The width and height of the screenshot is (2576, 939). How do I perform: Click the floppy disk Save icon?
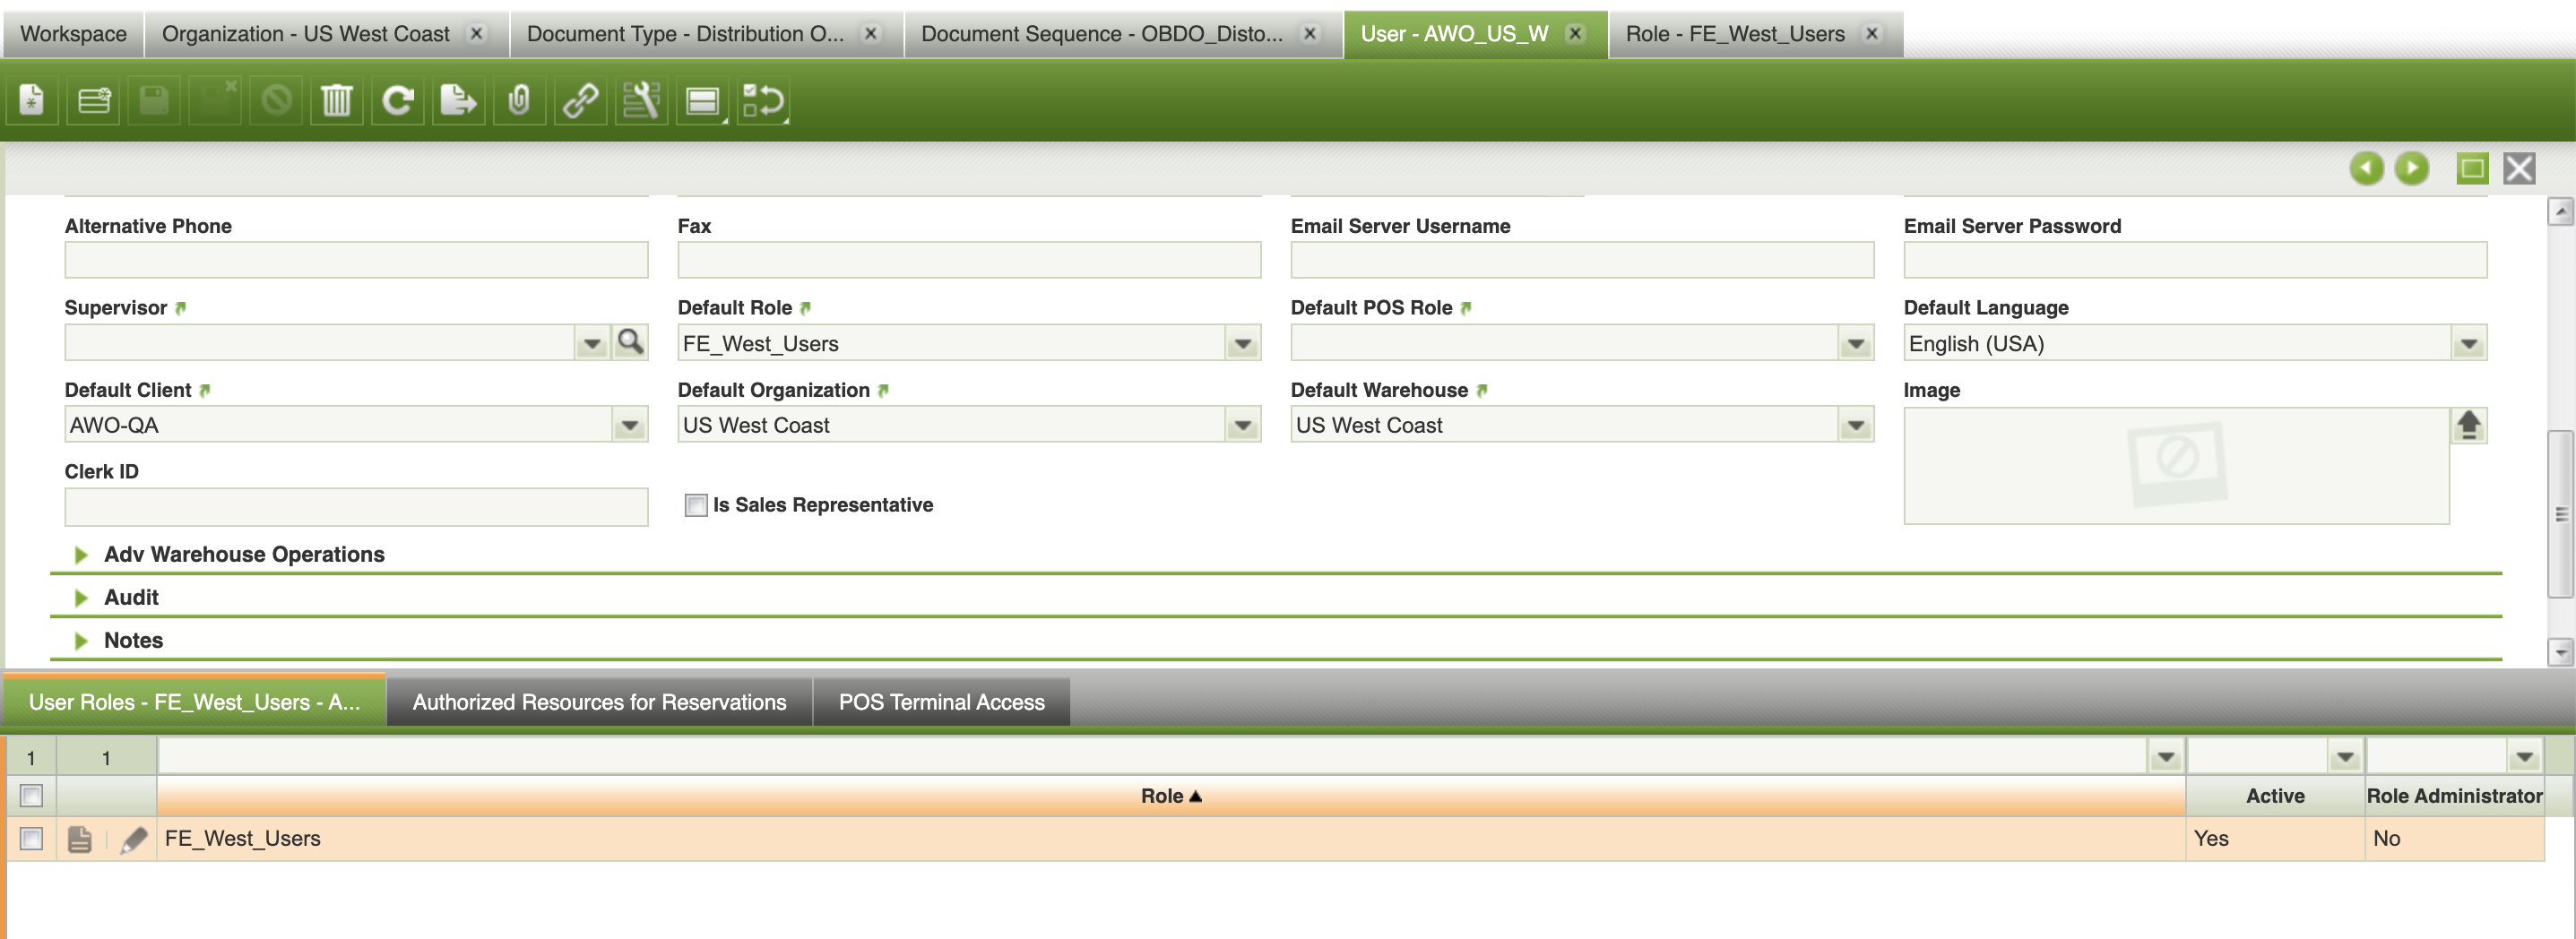(x=154, y=100)
